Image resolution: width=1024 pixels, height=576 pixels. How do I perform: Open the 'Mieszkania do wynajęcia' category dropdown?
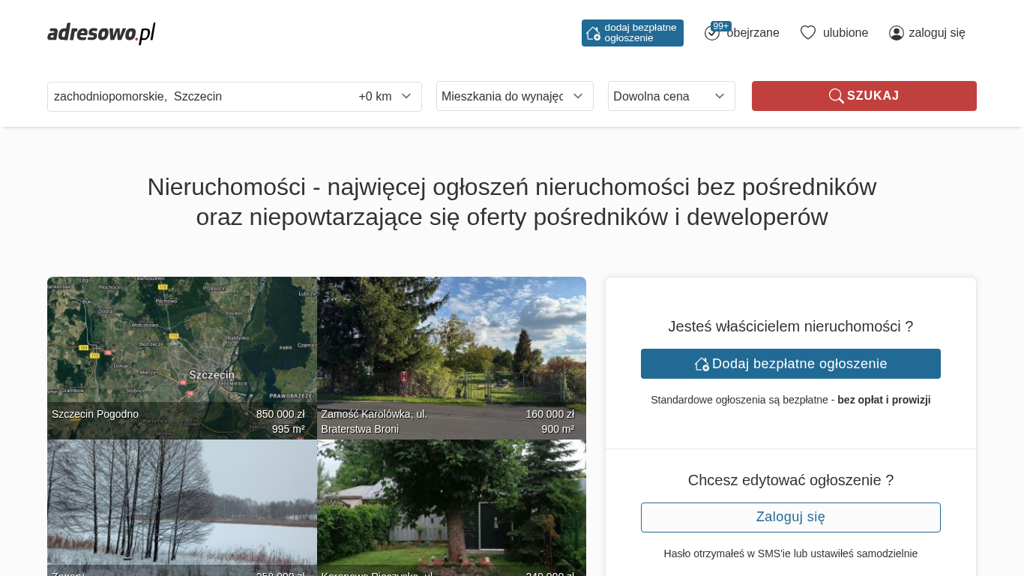514,96
